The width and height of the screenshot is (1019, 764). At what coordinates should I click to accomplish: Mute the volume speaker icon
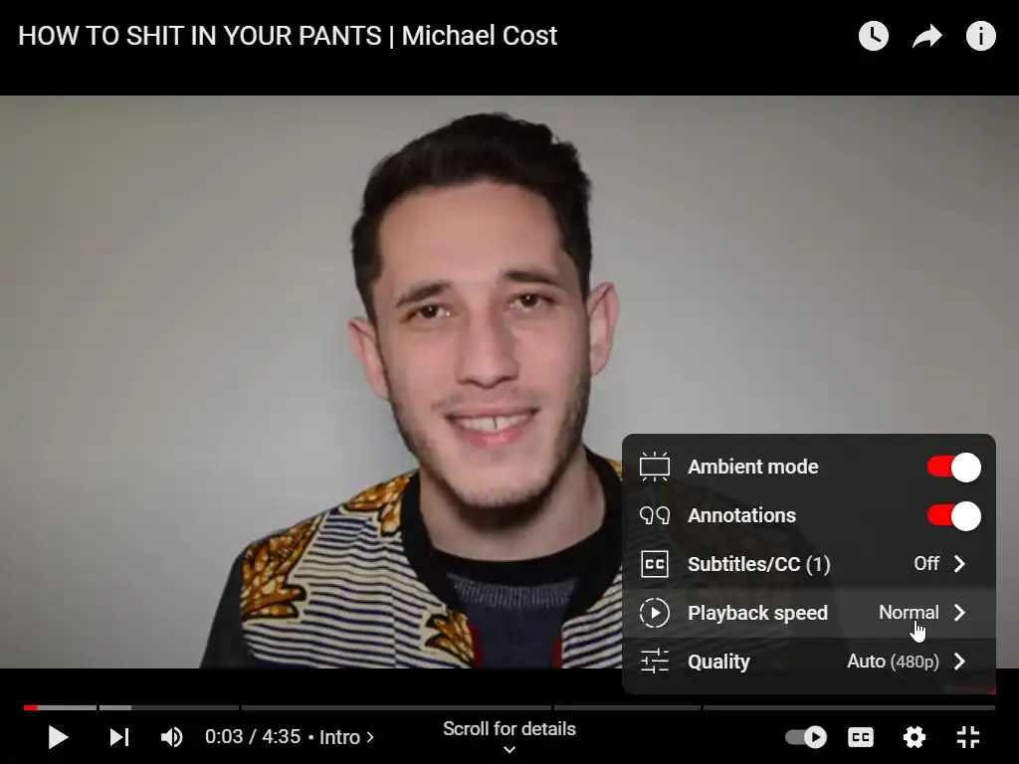tap(171, 737)
